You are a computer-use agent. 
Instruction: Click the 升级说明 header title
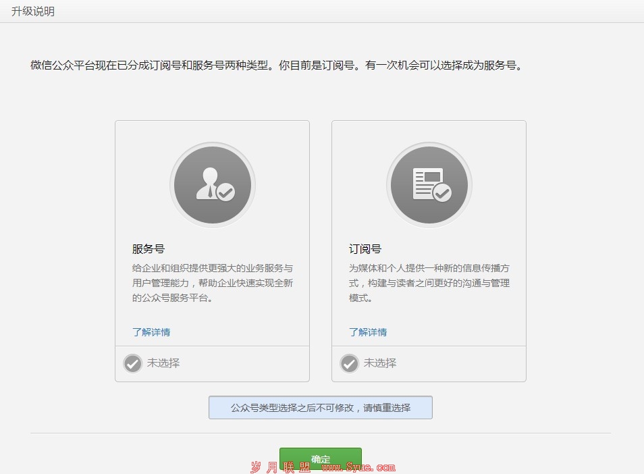coord(33,11)
